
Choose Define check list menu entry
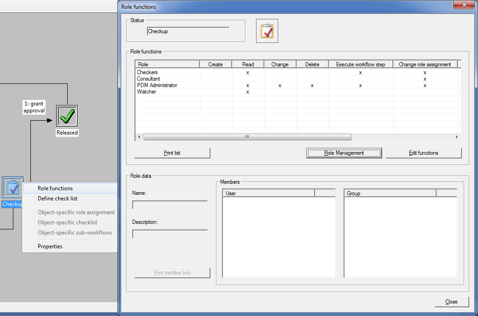coord(58,199)
